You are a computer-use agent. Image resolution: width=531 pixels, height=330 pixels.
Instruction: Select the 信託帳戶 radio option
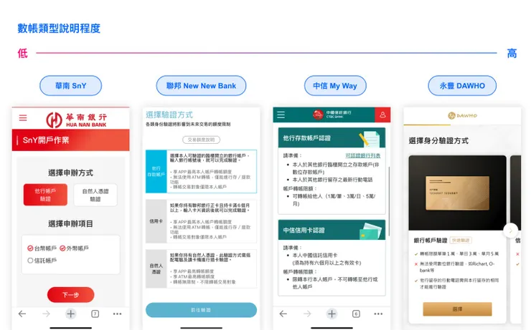coord(42,261)
